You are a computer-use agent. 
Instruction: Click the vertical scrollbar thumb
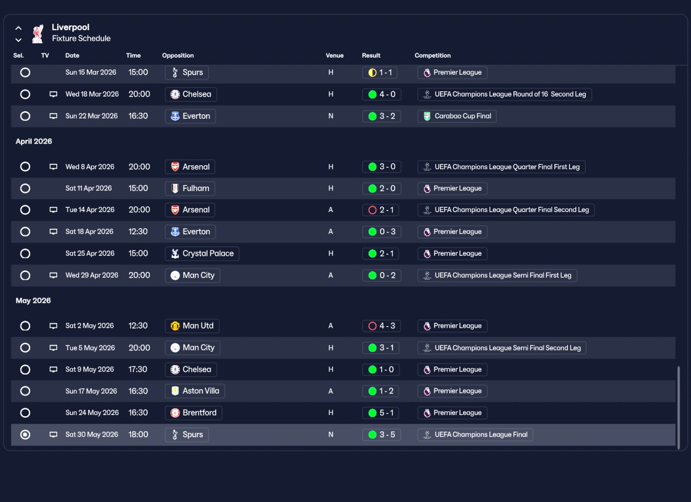(679, 408)
